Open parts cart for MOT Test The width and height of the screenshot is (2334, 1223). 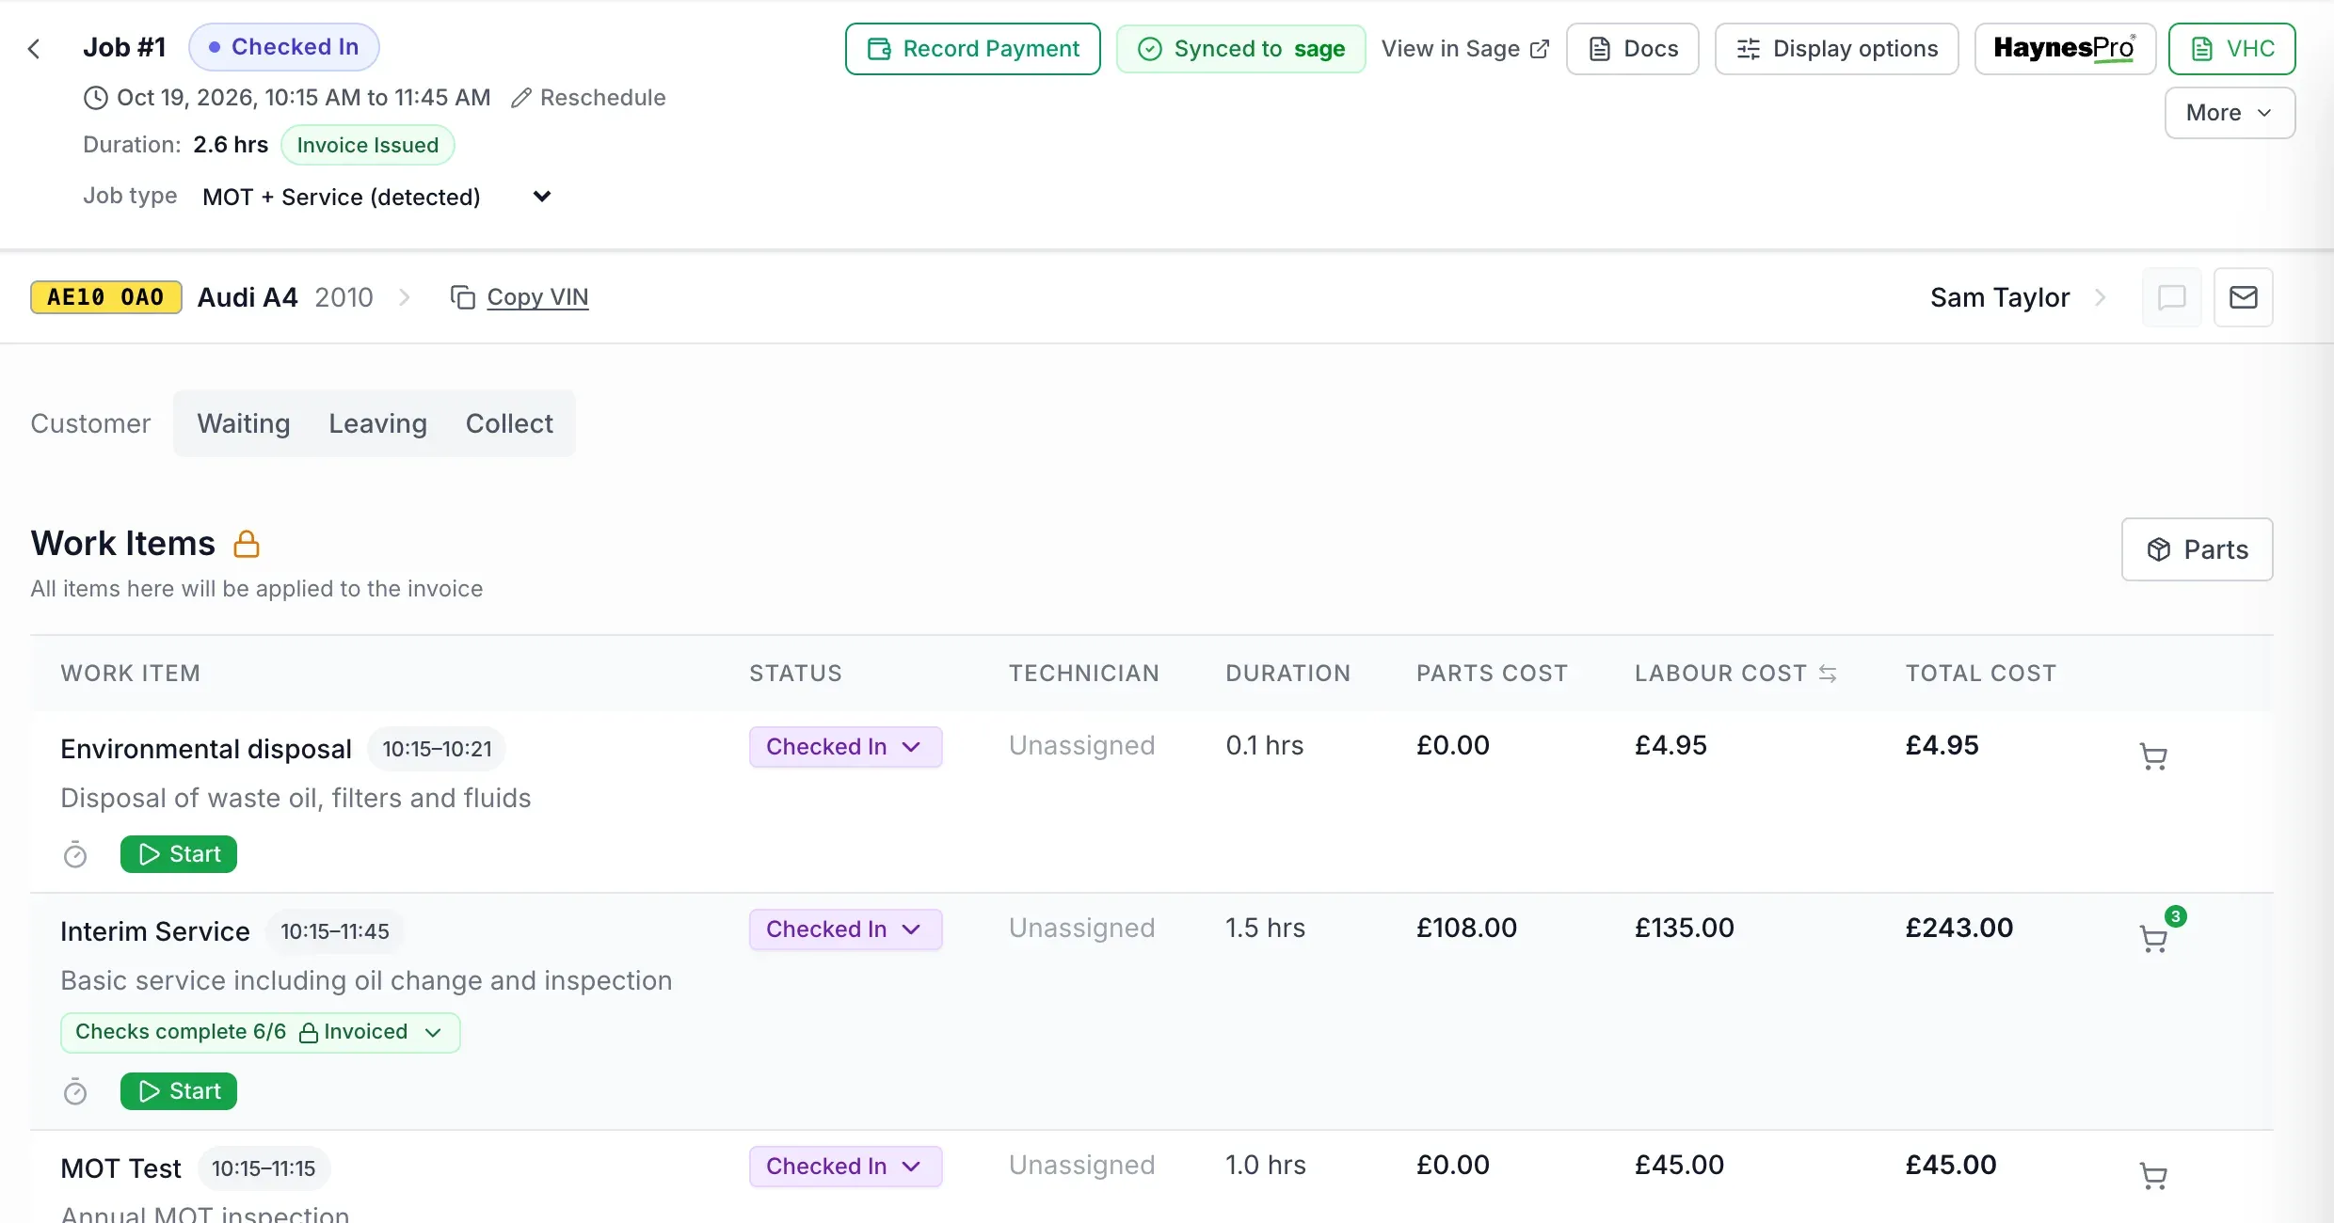2153,1176
